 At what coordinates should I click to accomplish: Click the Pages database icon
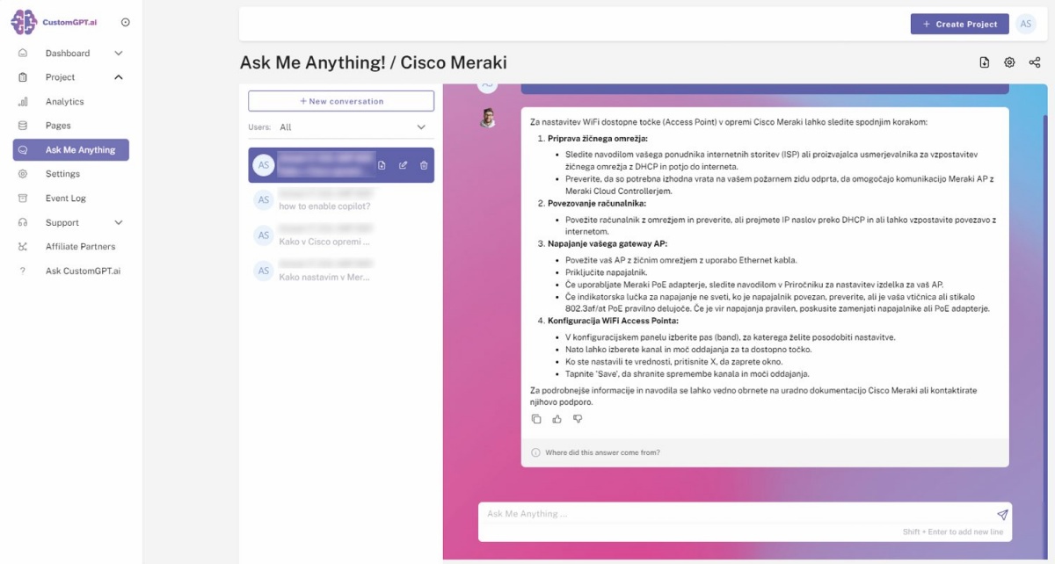[x=23, y=126]
